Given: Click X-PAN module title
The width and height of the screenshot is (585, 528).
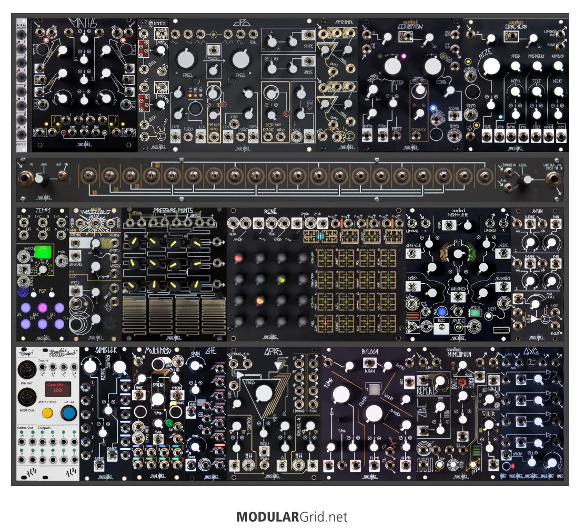Looking at the screenshot, I should click(x=537, y=211).
